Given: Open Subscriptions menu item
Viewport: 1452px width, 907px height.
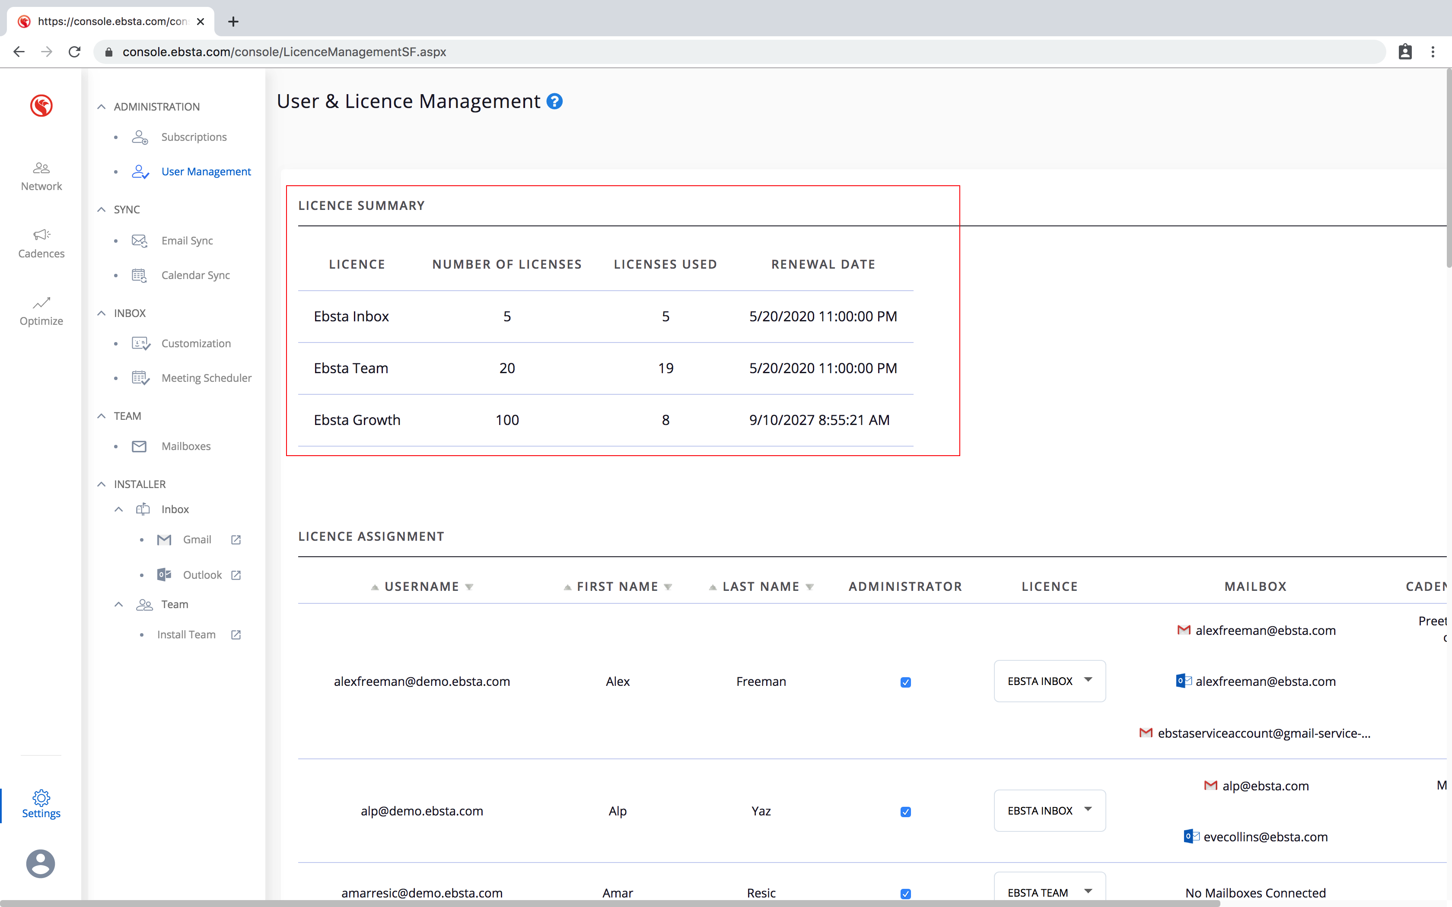Looking at the screenshot, I should [193, 137].
